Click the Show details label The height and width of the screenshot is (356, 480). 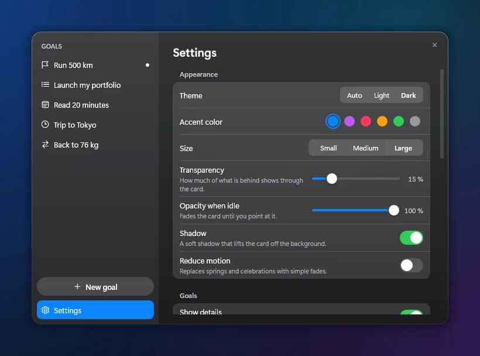(201, 311)
